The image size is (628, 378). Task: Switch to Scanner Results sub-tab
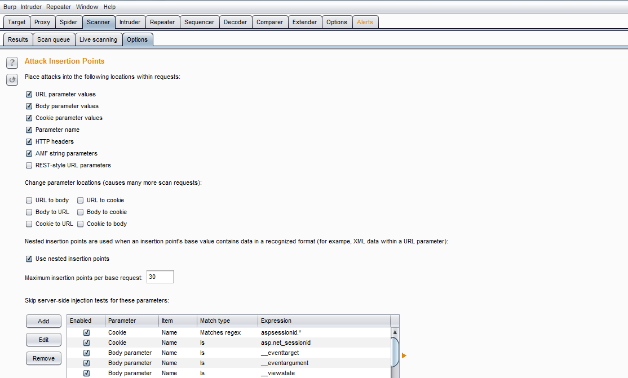click(18, 39)
